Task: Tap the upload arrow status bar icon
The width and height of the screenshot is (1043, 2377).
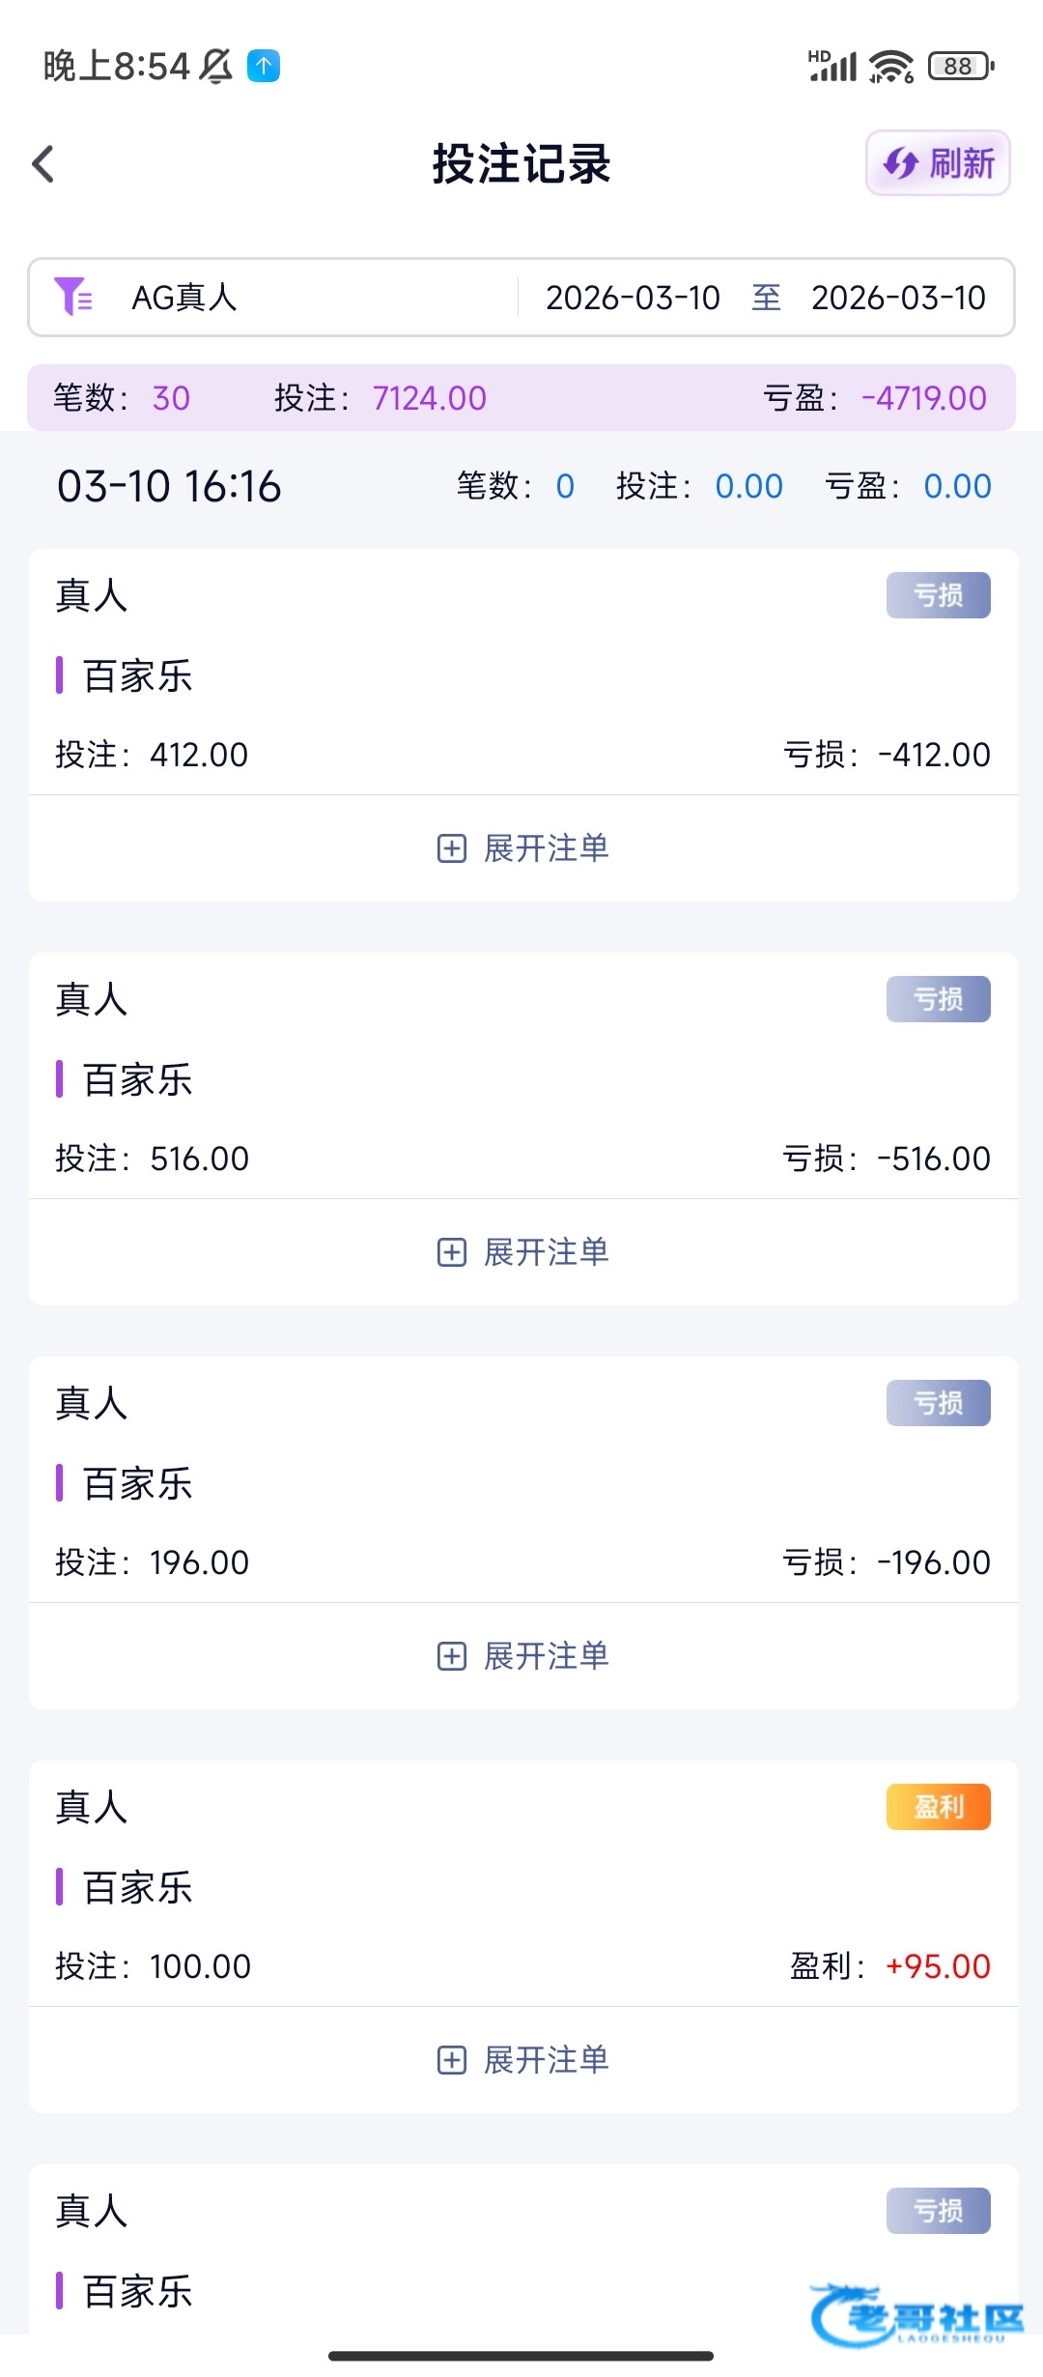Action: pyautogui.click(x=264, y=66)
